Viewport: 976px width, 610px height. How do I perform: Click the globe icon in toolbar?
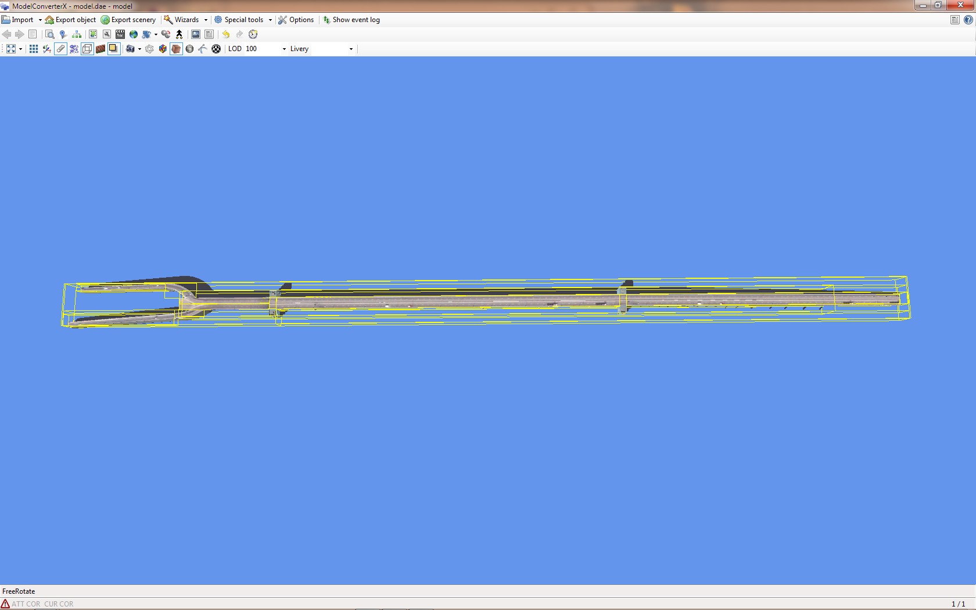(x=134, y=34)
